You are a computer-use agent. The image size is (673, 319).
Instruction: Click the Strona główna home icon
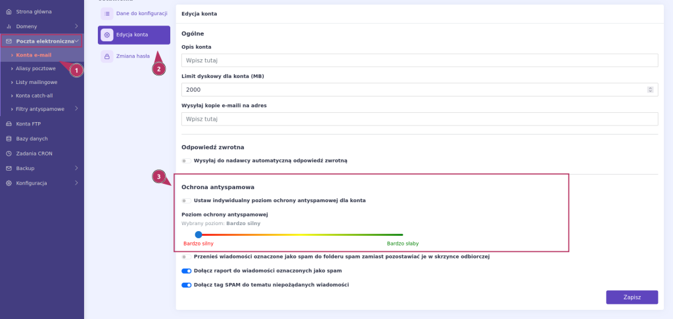[9, 12]
